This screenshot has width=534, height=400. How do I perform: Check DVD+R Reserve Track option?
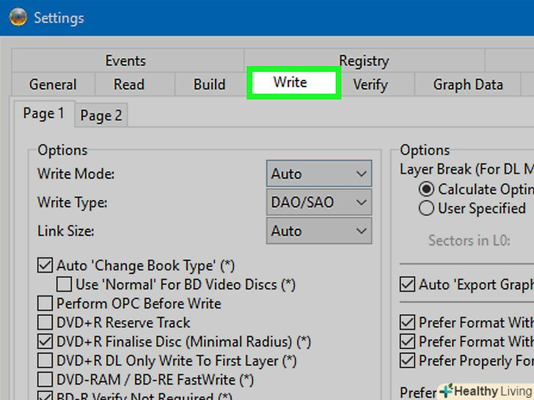pos(45,322)
